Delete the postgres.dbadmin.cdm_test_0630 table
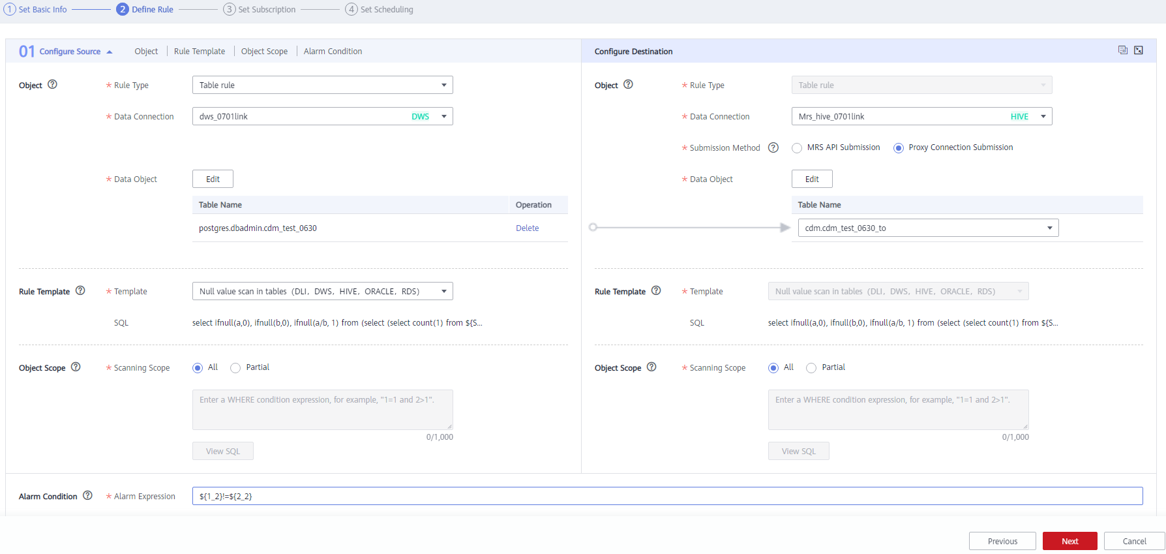The height and width of the screenshot is (554, 1166). [527, 228]
